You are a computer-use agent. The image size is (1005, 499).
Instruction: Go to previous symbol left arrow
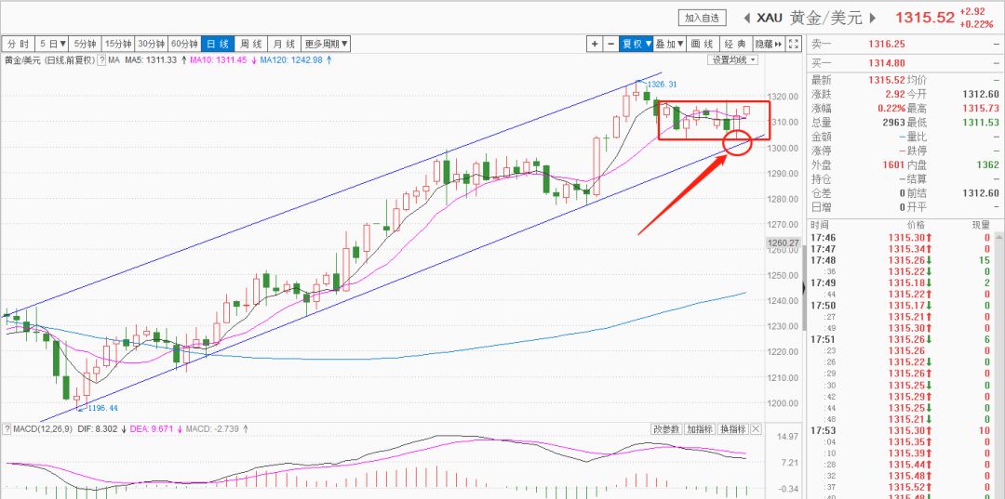748,18
